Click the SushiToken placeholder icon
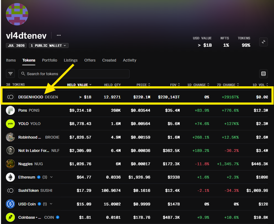The height and width of the screenshot is (224, 274). (x=10, y=191)
